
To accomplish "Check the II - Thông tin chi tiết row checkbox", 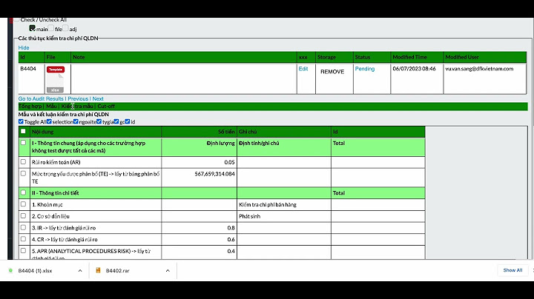I will (x=23, y=192).
